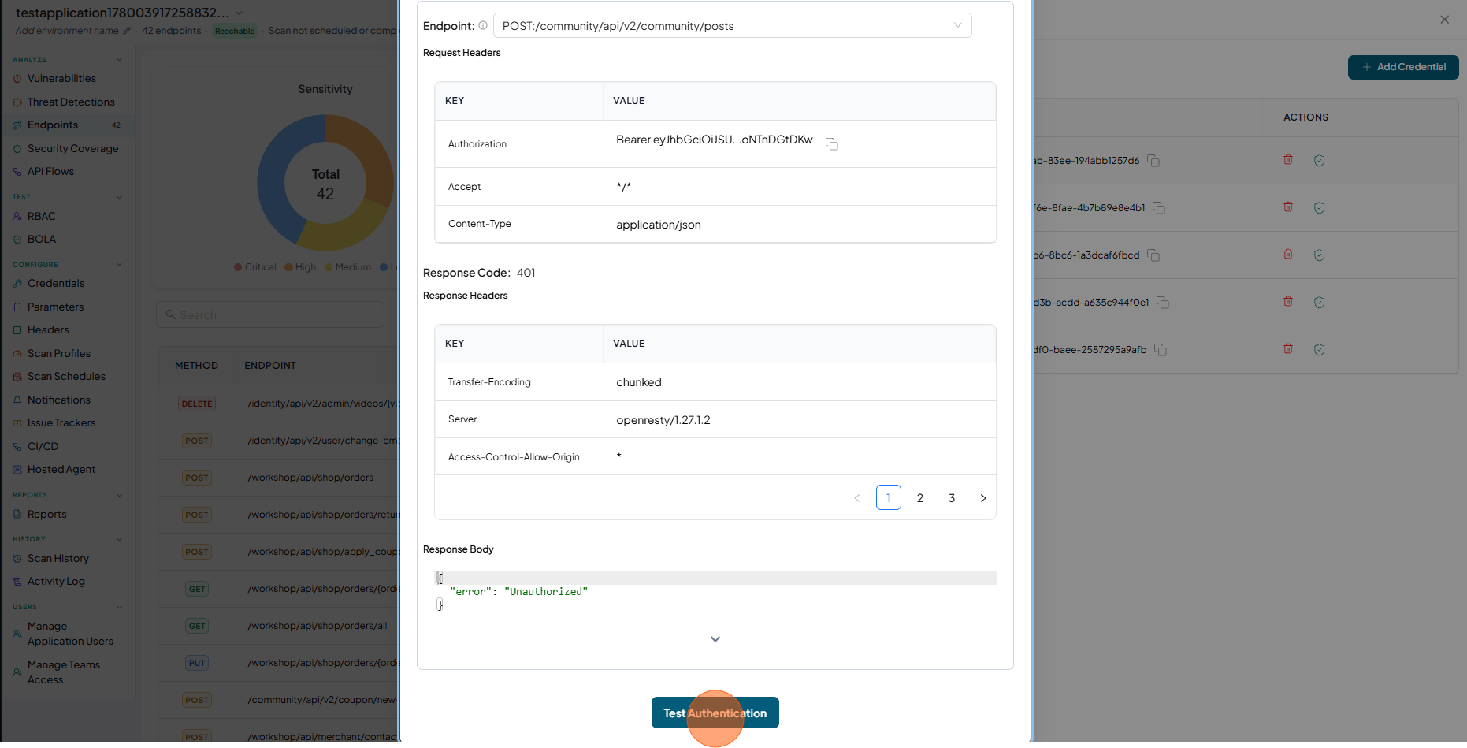Open Scan Profiles page
This screenshot has height=748, width=1467.
pyautogui.click(x=59, y=353)
